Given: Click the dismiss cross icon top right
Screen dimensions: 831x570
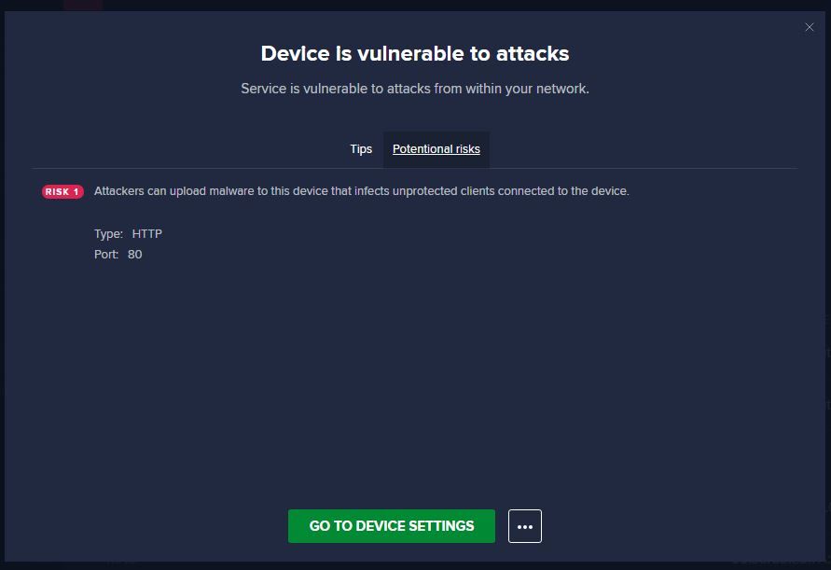Looking at the screenshot, I should (x=809, y=27).
